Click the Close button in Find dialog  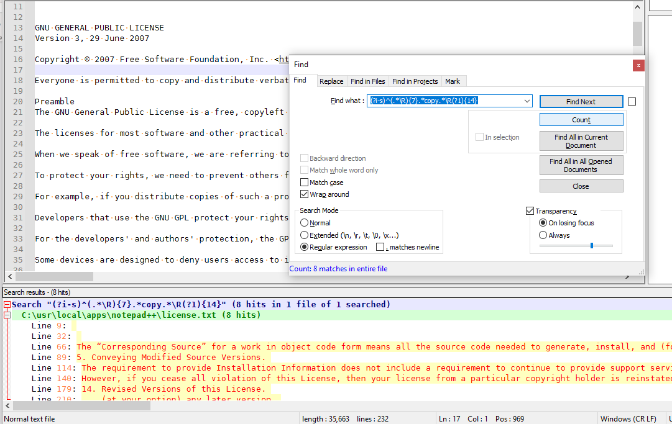coord(581,186)
